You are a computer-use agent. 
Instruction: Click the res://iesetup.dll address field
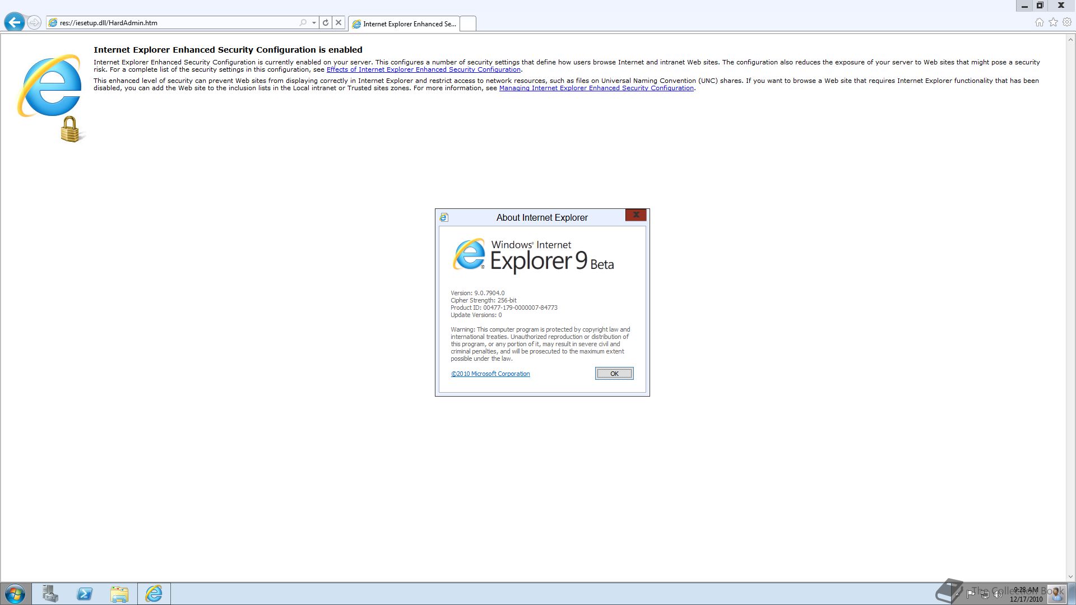point(173,23)
